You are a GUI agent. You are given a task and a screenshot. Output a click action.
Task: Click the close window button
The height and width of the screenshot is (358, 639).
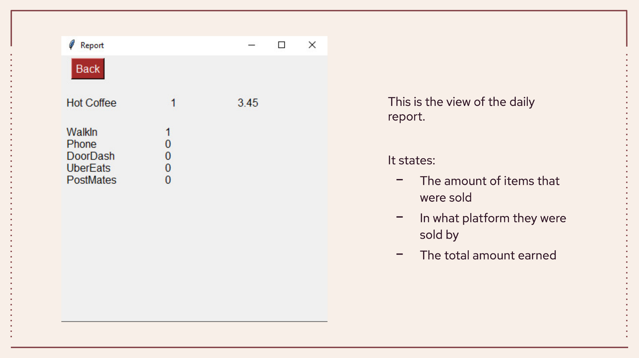[312, 45]
